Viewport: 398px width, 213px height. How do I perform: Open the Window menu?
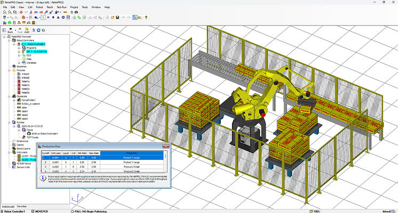click(96, 7)
